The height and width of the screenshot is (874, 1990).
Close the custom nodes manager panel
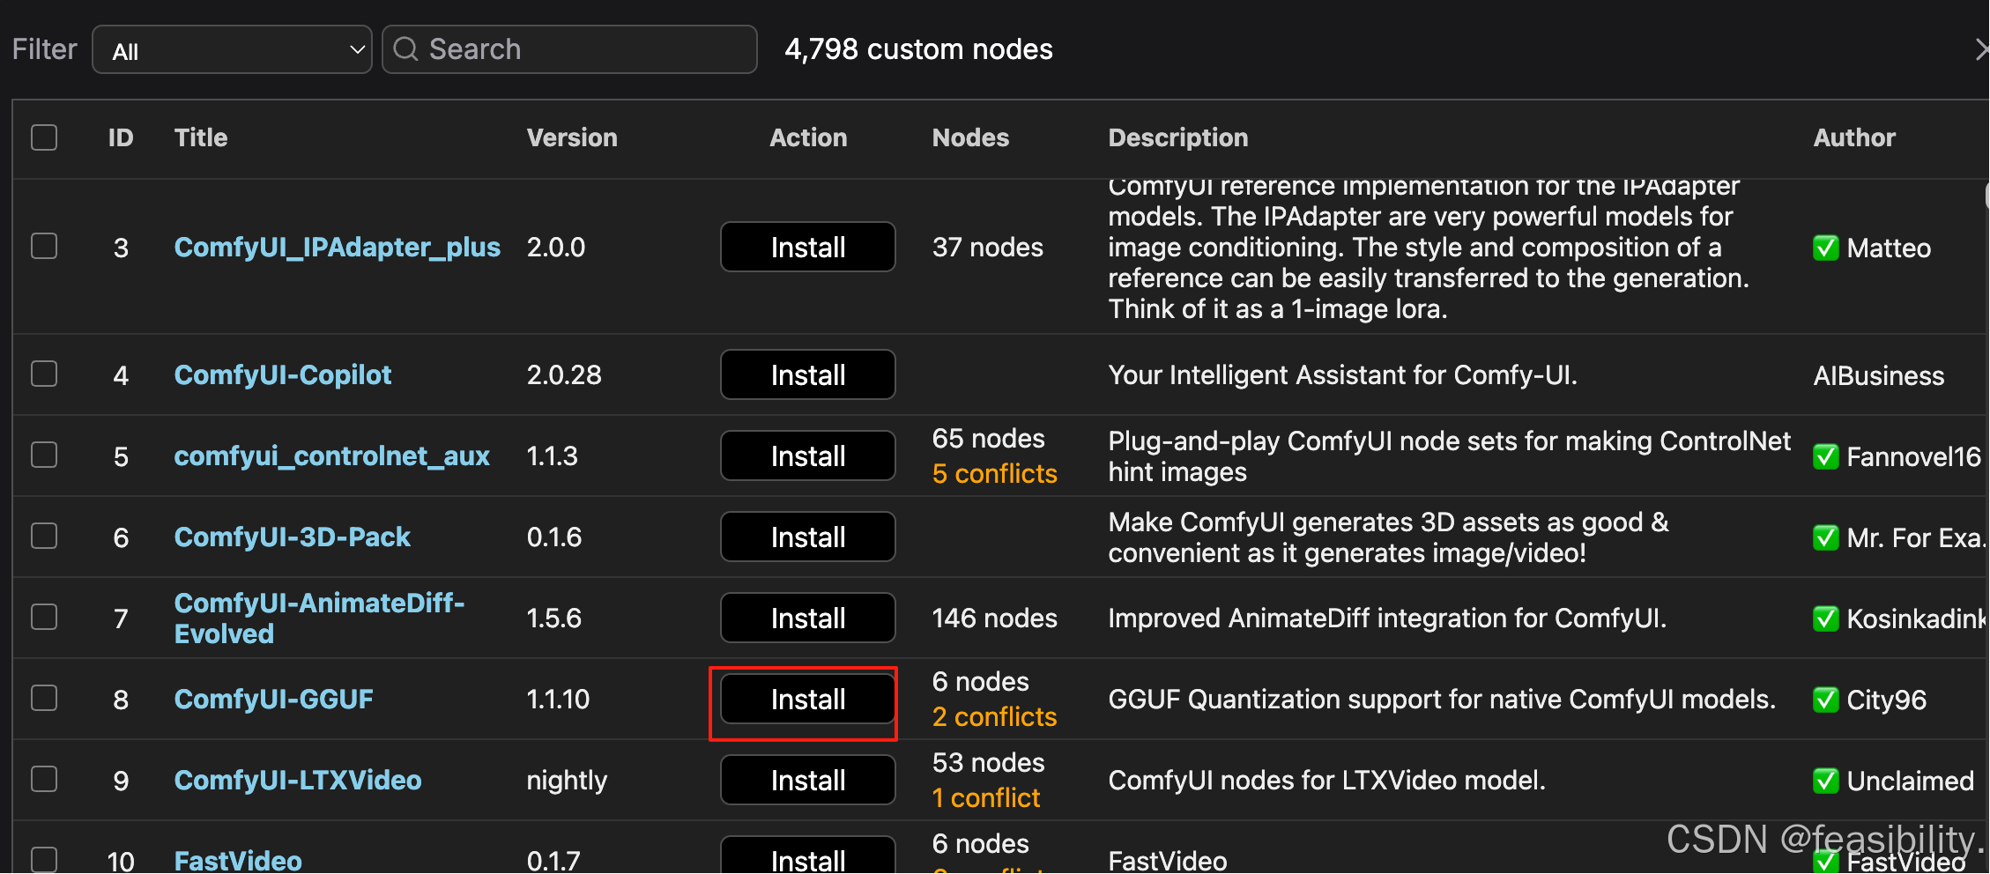coord(1981,49)
